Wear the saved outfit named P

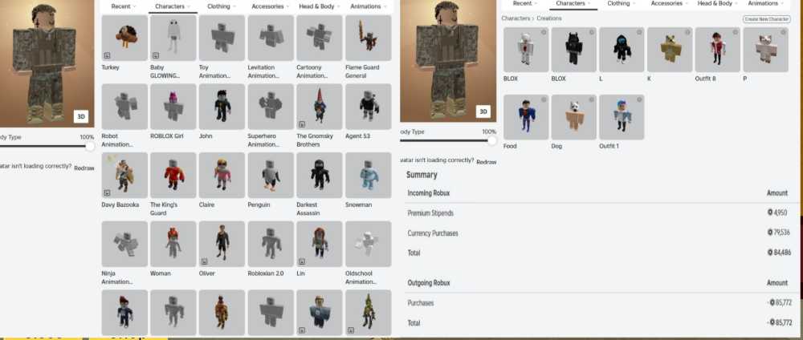tap(765, 50)
